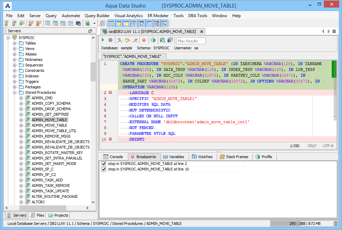Switch to the Variables tab
The image size is (342, 230).
(173, 157)
